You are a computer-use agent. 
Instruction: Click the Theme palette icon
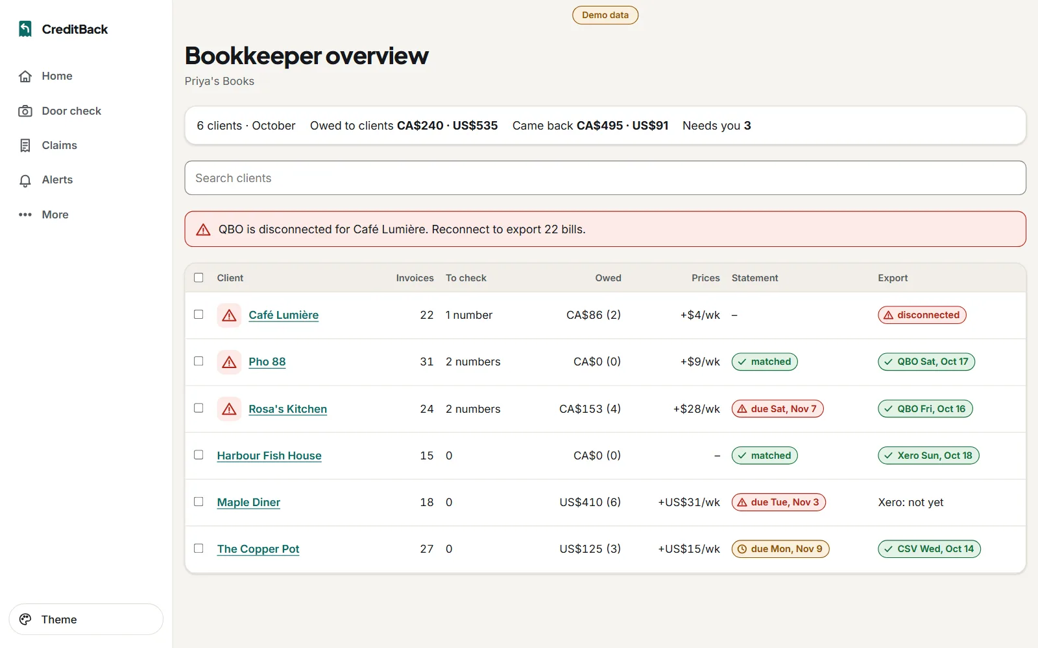click(25, 619)
